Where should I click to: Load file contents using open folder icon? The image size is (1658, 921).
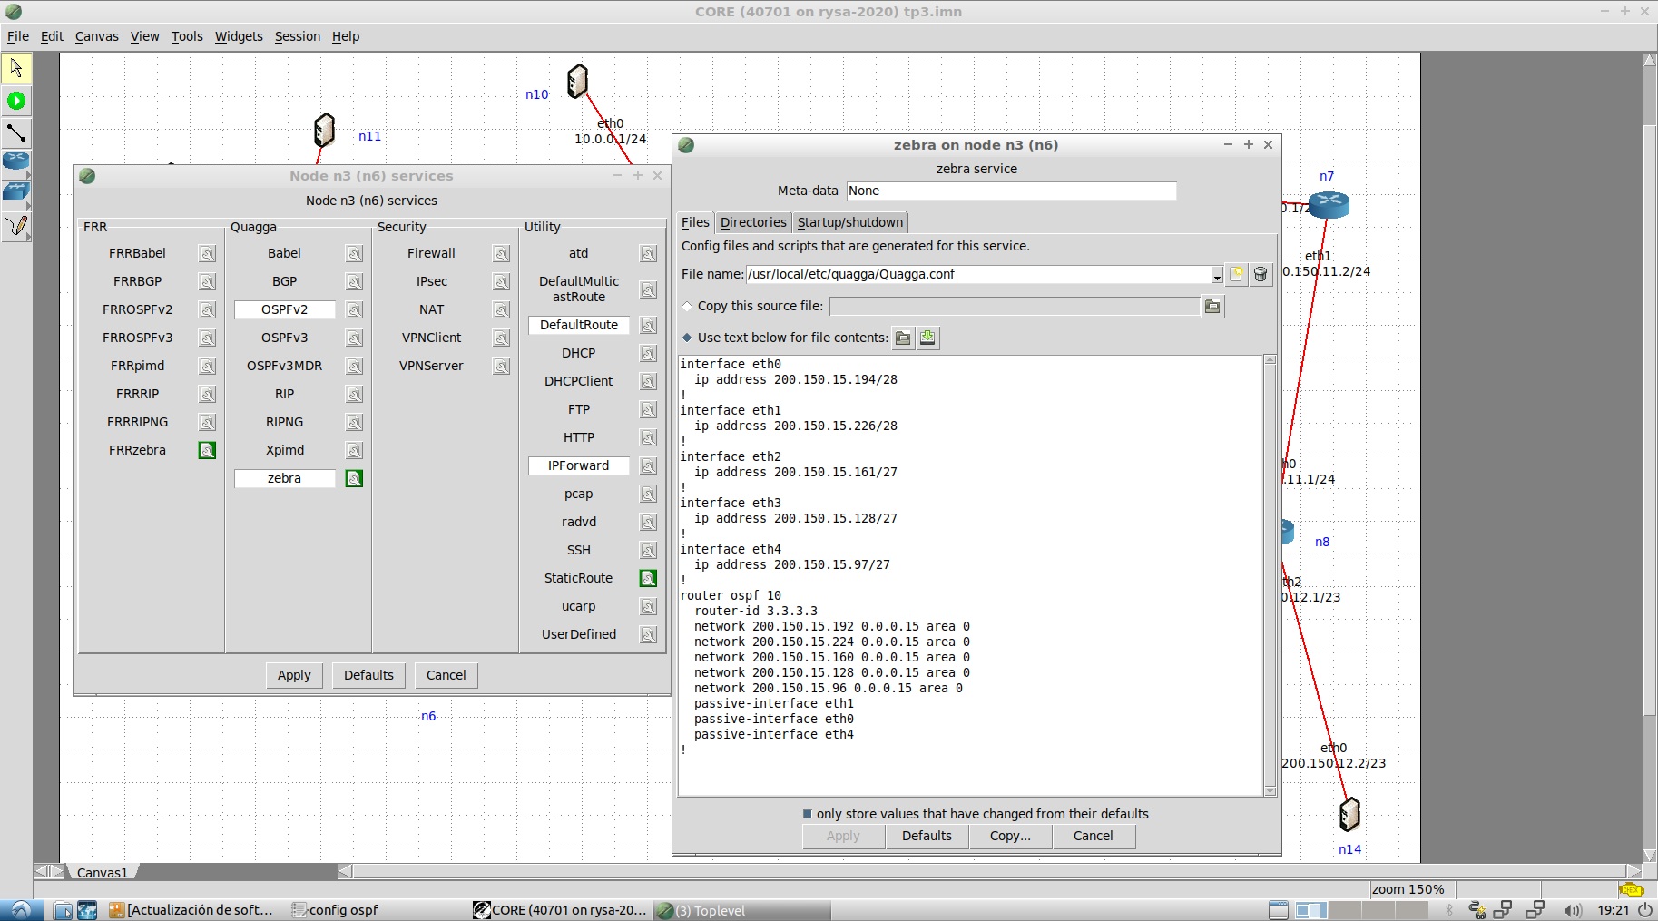[903, 338]
